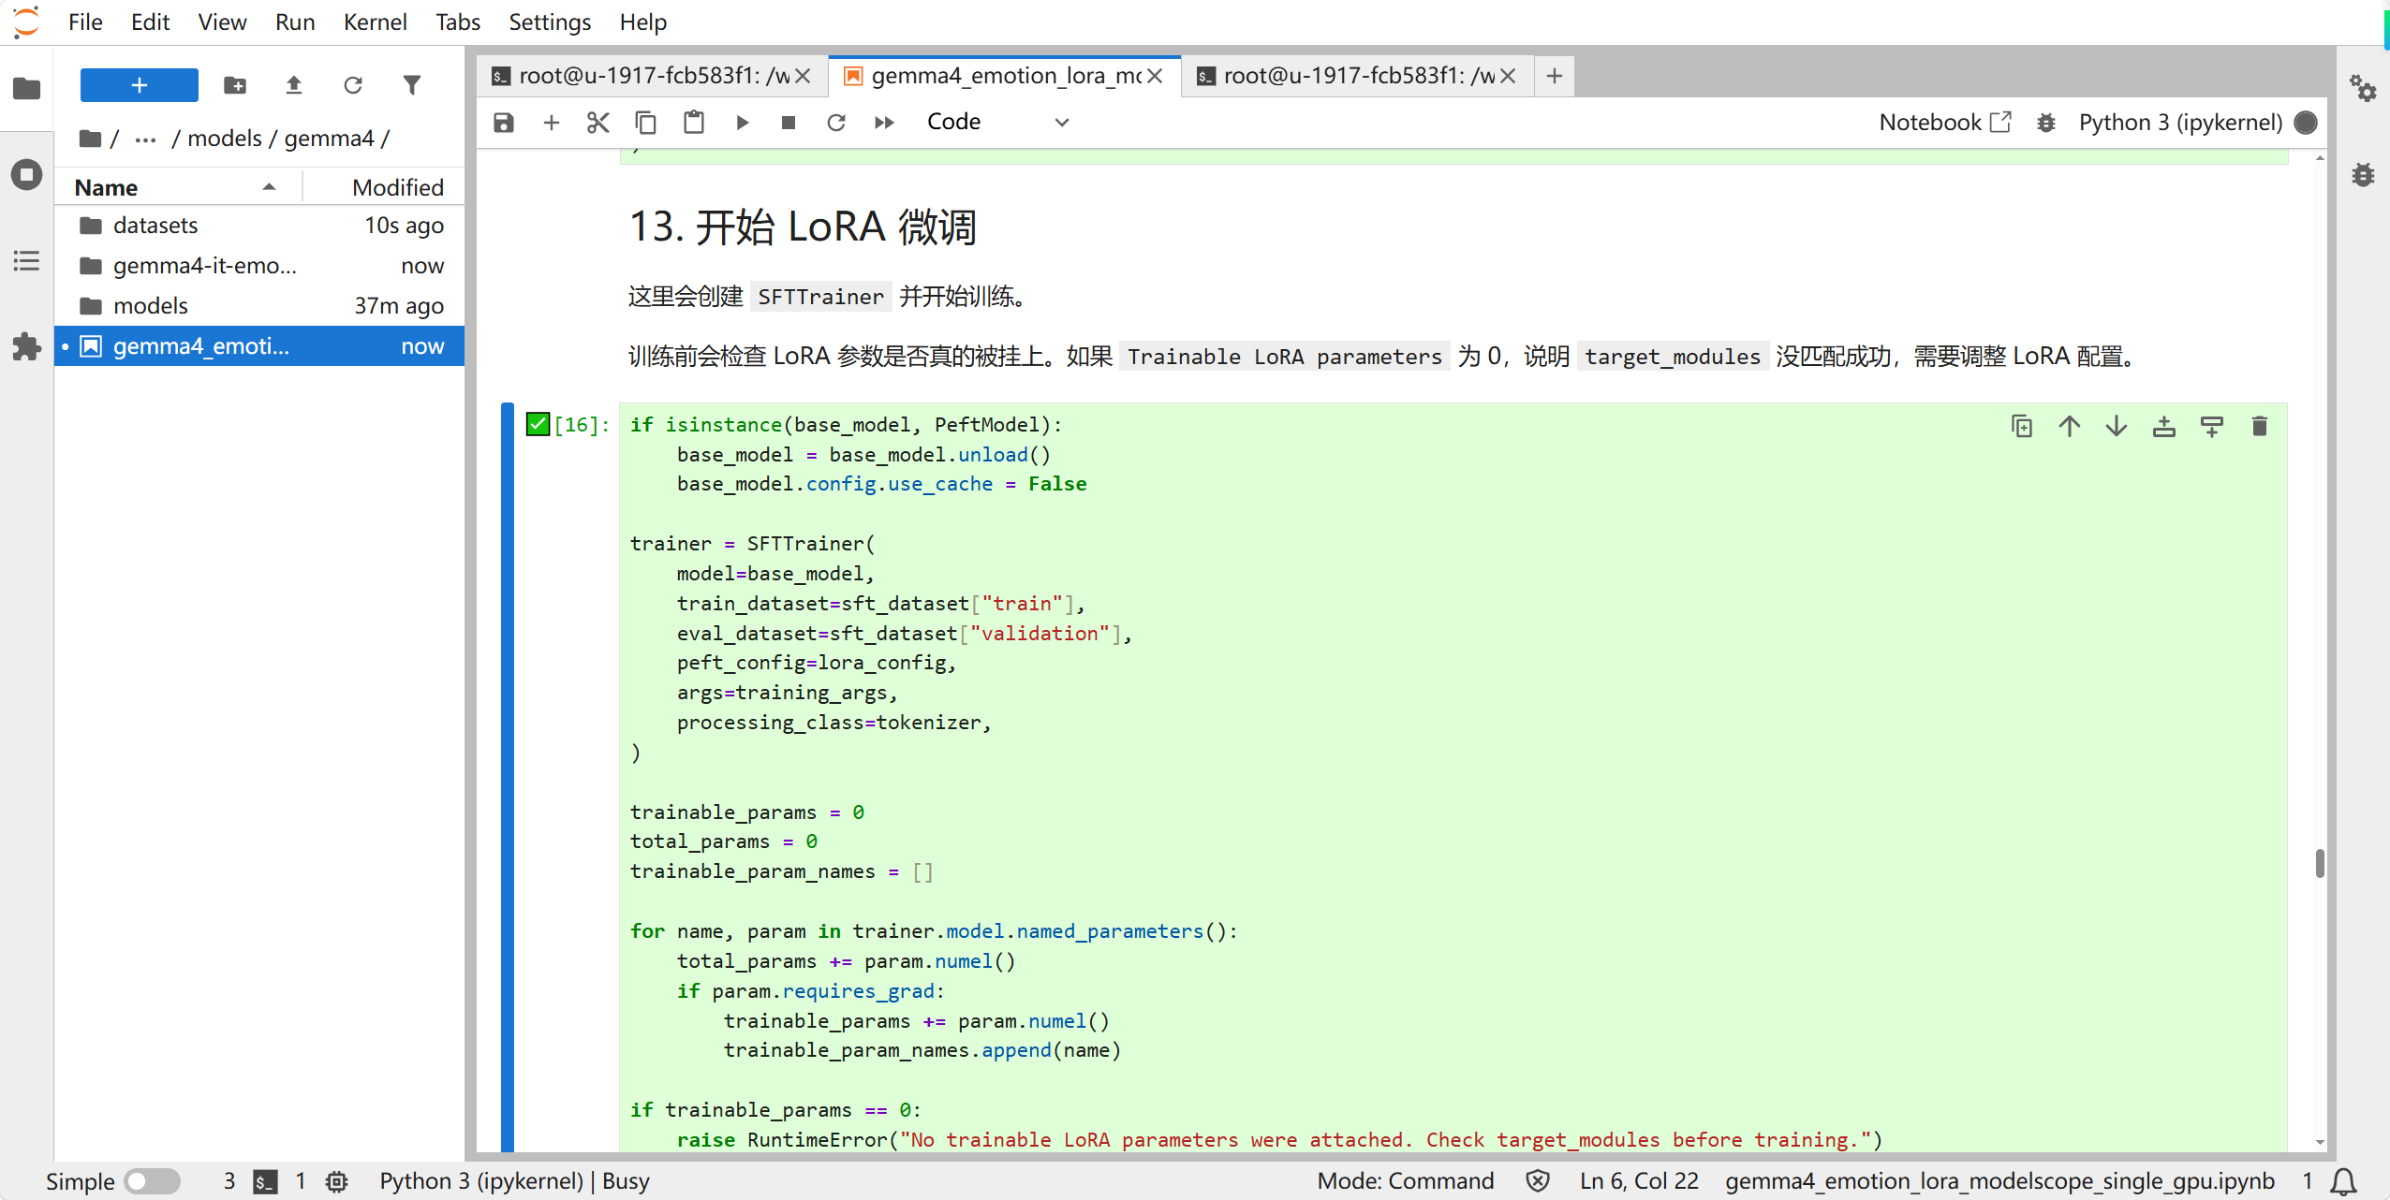Image resolution: width=2390 pixels, height=1200 pixels.
Task: Expand the breadcrumb ellipsis path
Action: pyautogui.click(x=145, y=139)
